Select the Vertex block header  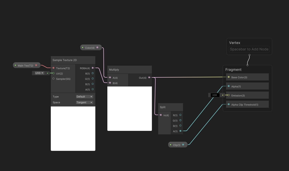coord(235,43)
